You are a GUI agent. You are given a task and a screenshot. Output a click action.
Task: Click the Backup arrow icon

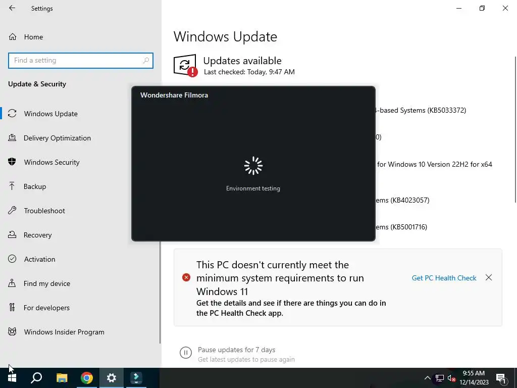click(x=12, y=186)
